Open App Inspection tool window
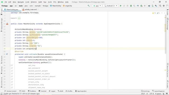The height and width of the screenshot is (95, 169). (81, 91)
